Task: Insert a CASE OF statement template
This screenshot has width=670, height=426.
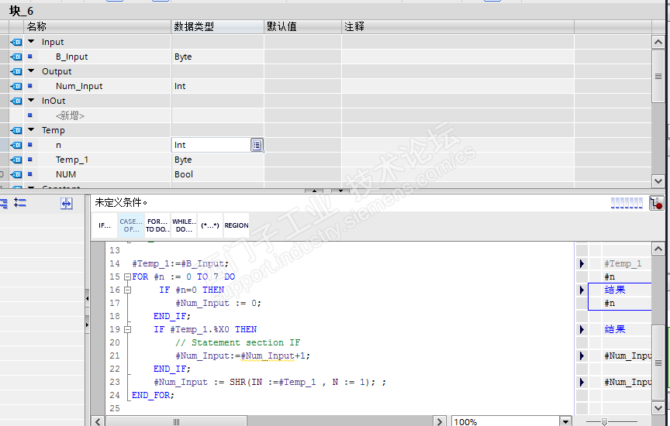Action: pos(131,225)
